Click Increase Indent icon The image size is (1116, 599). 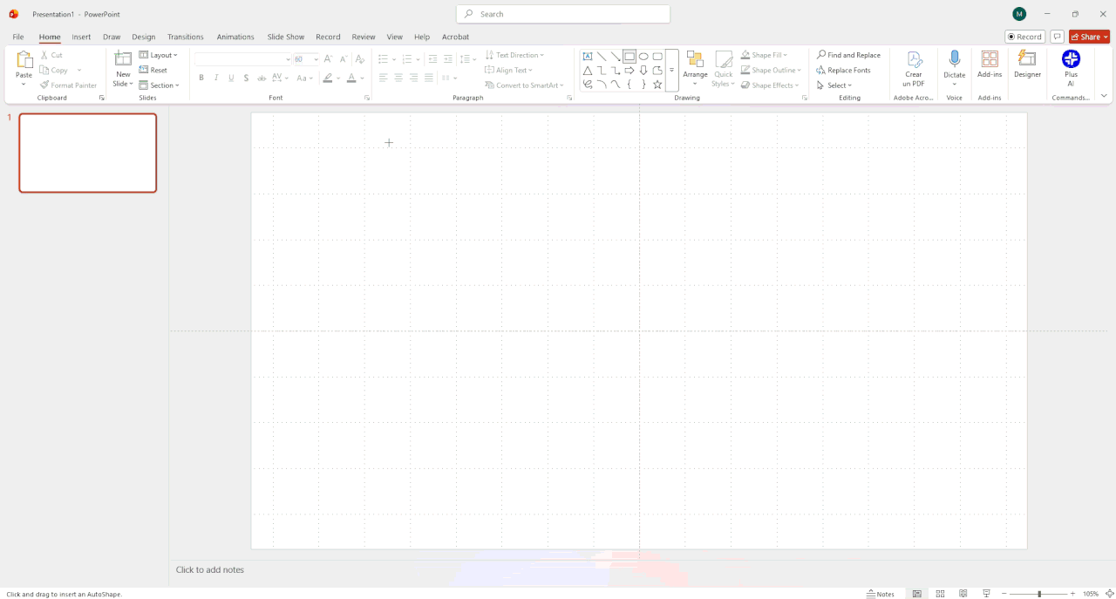tap(448, 59)
